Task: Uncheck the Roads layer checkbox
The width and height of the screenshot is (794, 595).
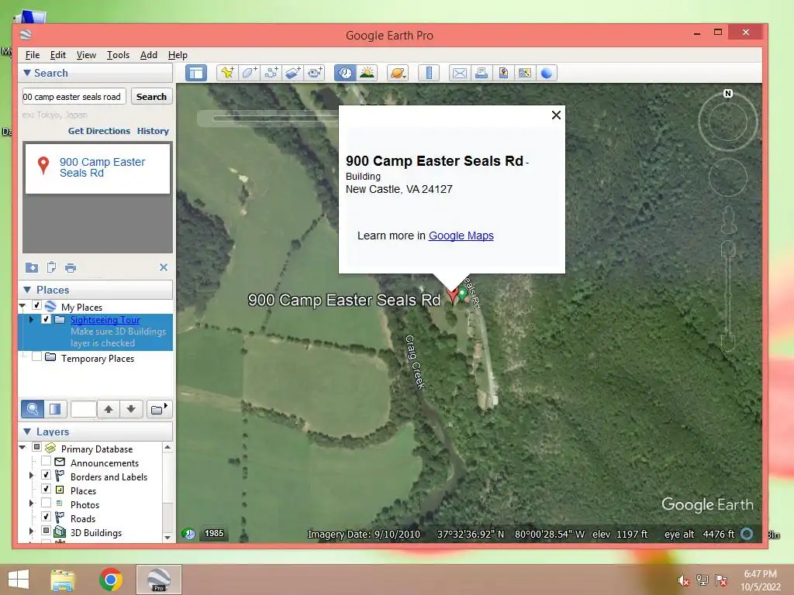Action: [46, 517]
